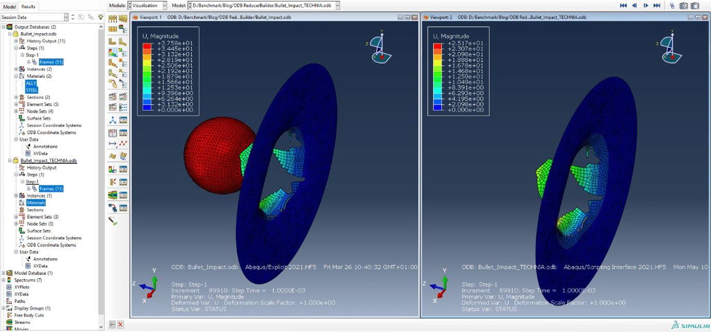
Task: Open the query probe tool at toolbox bottom
Action: click(x=112, y=221)
